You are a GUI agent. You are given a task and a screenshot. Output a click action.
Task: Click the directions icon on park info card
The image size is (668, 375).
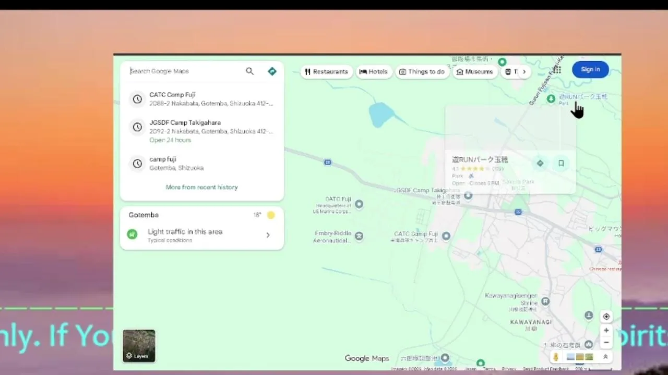pos(540,163)
